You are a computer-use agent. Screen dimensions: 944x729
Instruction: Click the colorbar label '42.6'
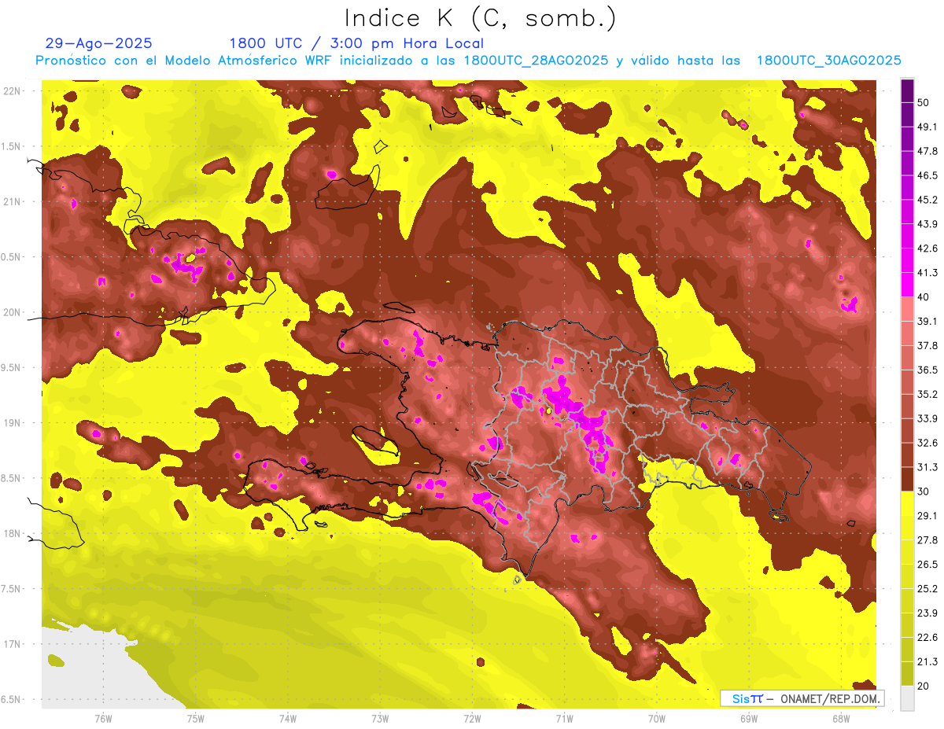point(927,249)
